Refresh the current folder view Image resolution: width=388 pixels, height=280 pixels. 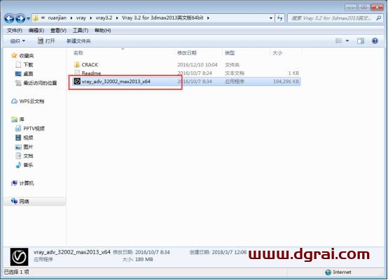[280, 18]
